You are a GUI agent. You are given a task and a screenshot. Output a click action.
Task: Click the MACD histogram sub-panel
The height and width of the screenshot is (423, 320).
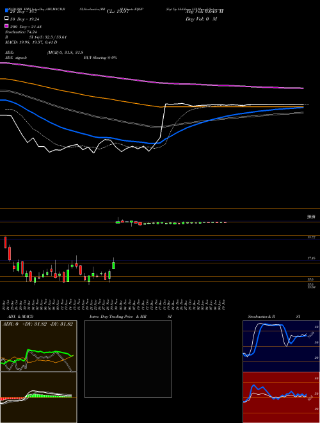[38, 397]
